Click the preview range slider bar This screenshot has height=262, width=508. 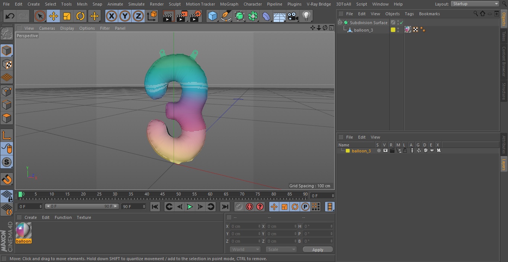click(82, 206)
